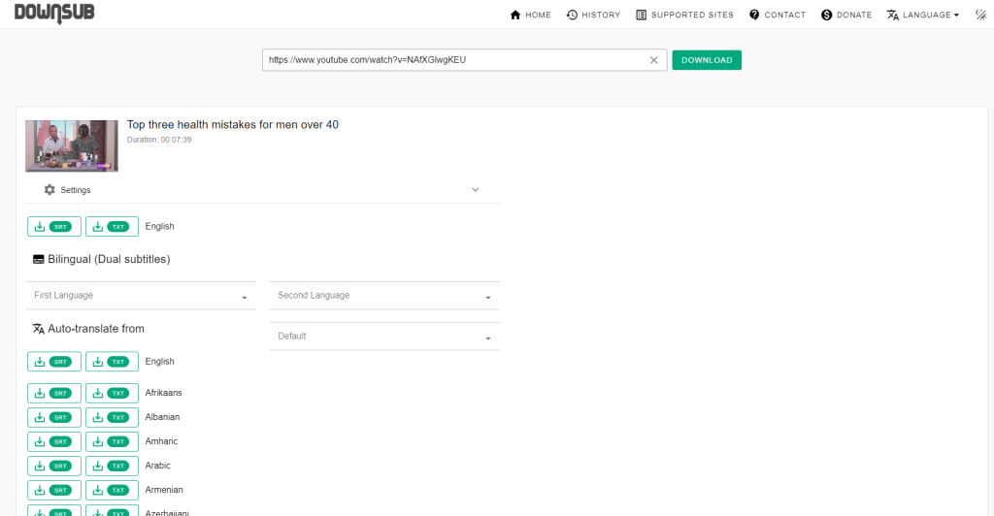This screenshot has height=516, width=994.
Task: Toggle the theme icon at the top right
Action: coord(980,15)
